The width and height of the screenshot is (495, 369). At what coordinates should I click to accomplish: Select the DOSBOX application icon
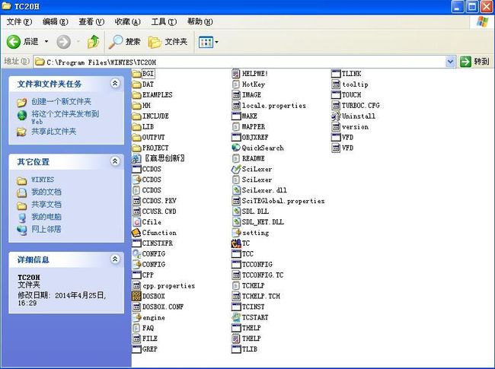(136, 296)
